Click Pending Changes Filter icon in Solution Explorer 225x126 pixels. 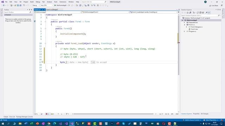pyautogui.click(x=194, y=13)
